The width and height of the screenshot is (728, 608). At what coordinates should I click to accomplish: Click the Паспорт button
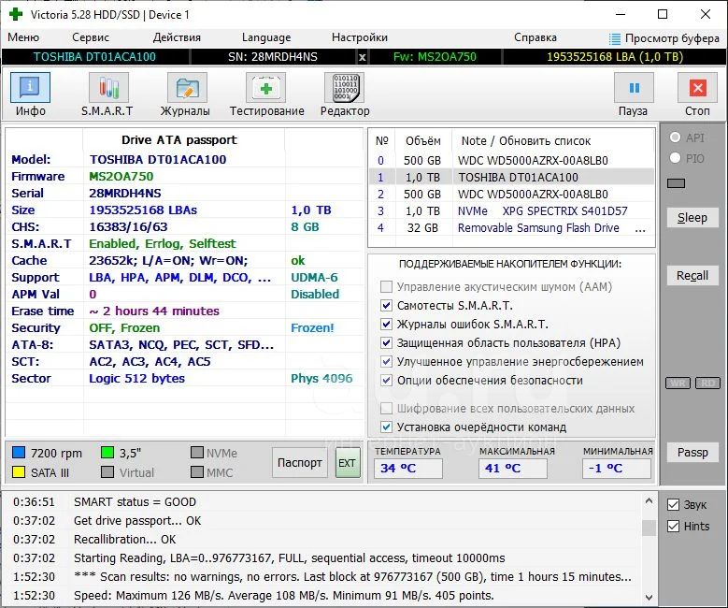pos(299,463)
